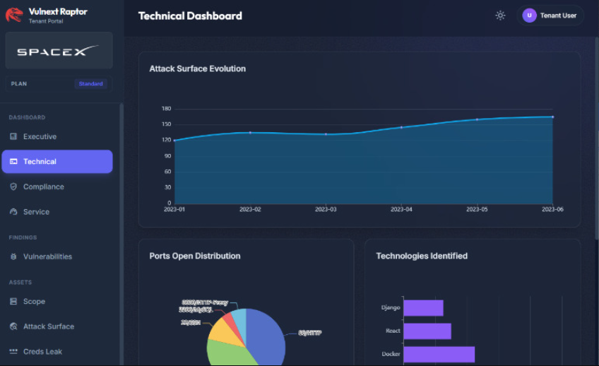Click the Vulnext Raptor dinosaur logo
Image resolution: width=599 pixels, height=366 pixels.
click(14, 16)
